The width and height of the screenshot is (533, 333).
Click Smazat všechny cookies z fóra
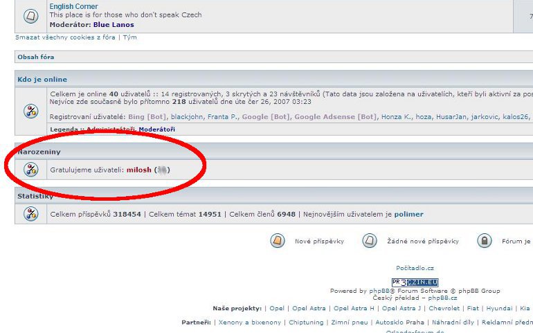click(x=65, y=37)
